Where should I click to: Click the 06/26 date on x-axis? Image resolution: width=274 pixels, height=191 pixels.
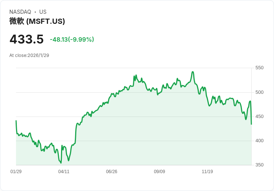click(x=112, y=172)
